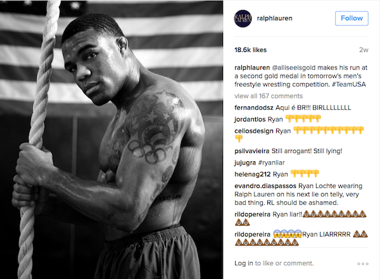
Task: Click the 2w post timestamp
Action: 364,50
